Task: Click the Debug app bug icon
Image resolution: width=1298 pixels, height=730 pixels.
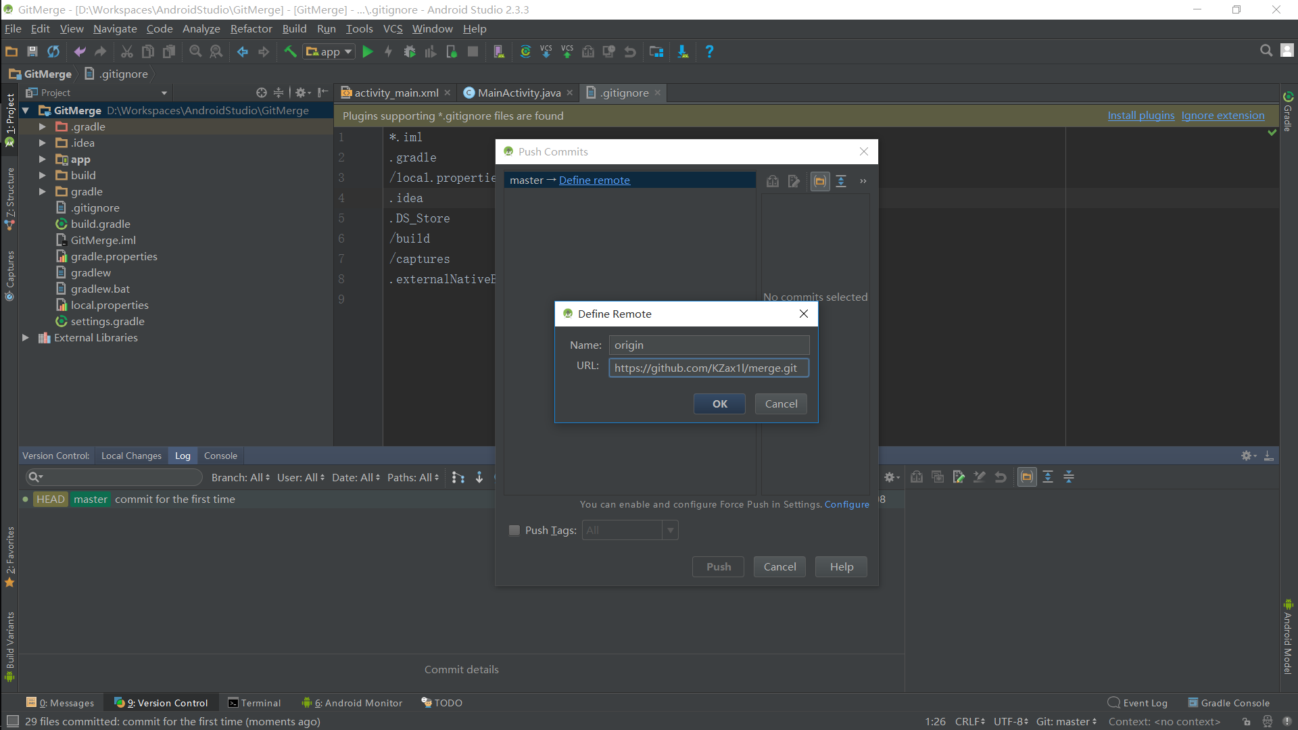Action: (409, 51)
